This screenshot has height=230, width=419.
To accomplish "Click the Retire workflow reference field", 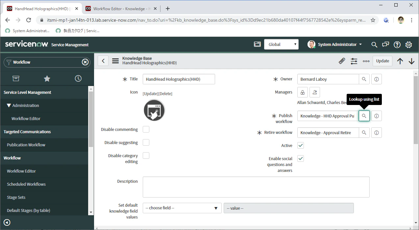I will point(328,133).
